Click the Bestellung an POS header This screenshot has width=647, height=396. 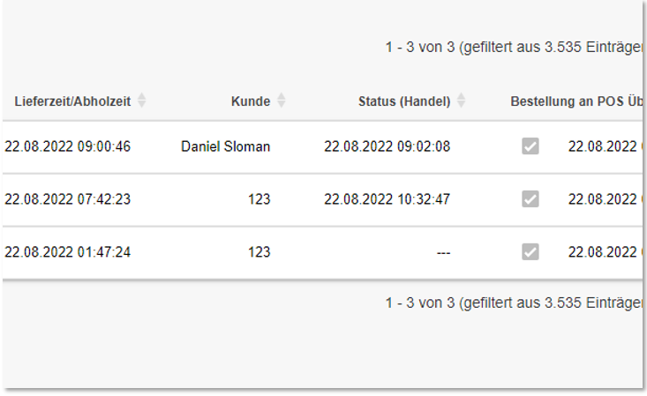576,101
